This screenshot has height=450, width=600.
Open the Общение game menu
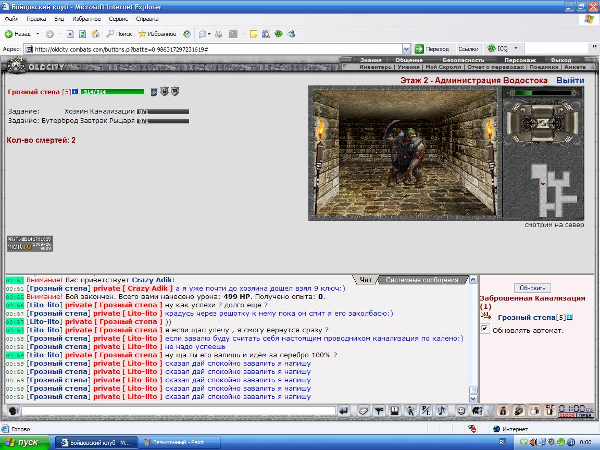[x=409, y=60]
